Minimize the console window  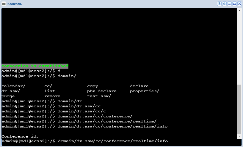coord(229,4)
